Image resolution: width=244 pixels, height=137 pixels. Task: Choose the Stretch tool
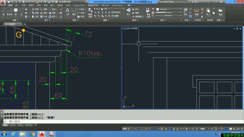click(x=35, y=16)
